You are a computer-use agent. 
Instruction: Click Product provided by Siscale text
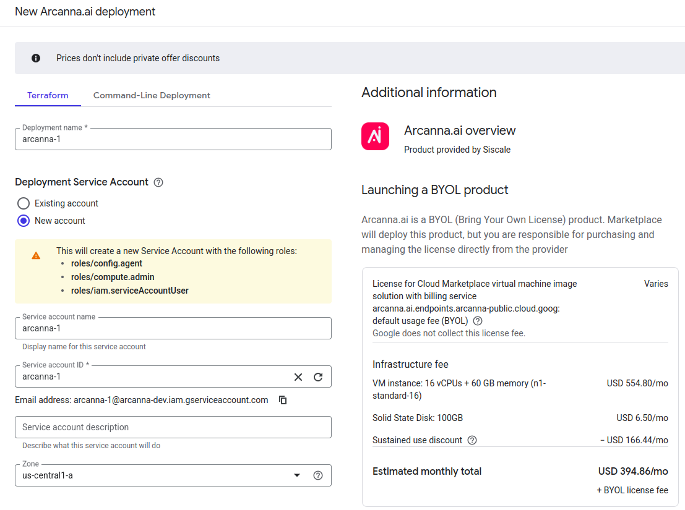(x=457, y=150)
